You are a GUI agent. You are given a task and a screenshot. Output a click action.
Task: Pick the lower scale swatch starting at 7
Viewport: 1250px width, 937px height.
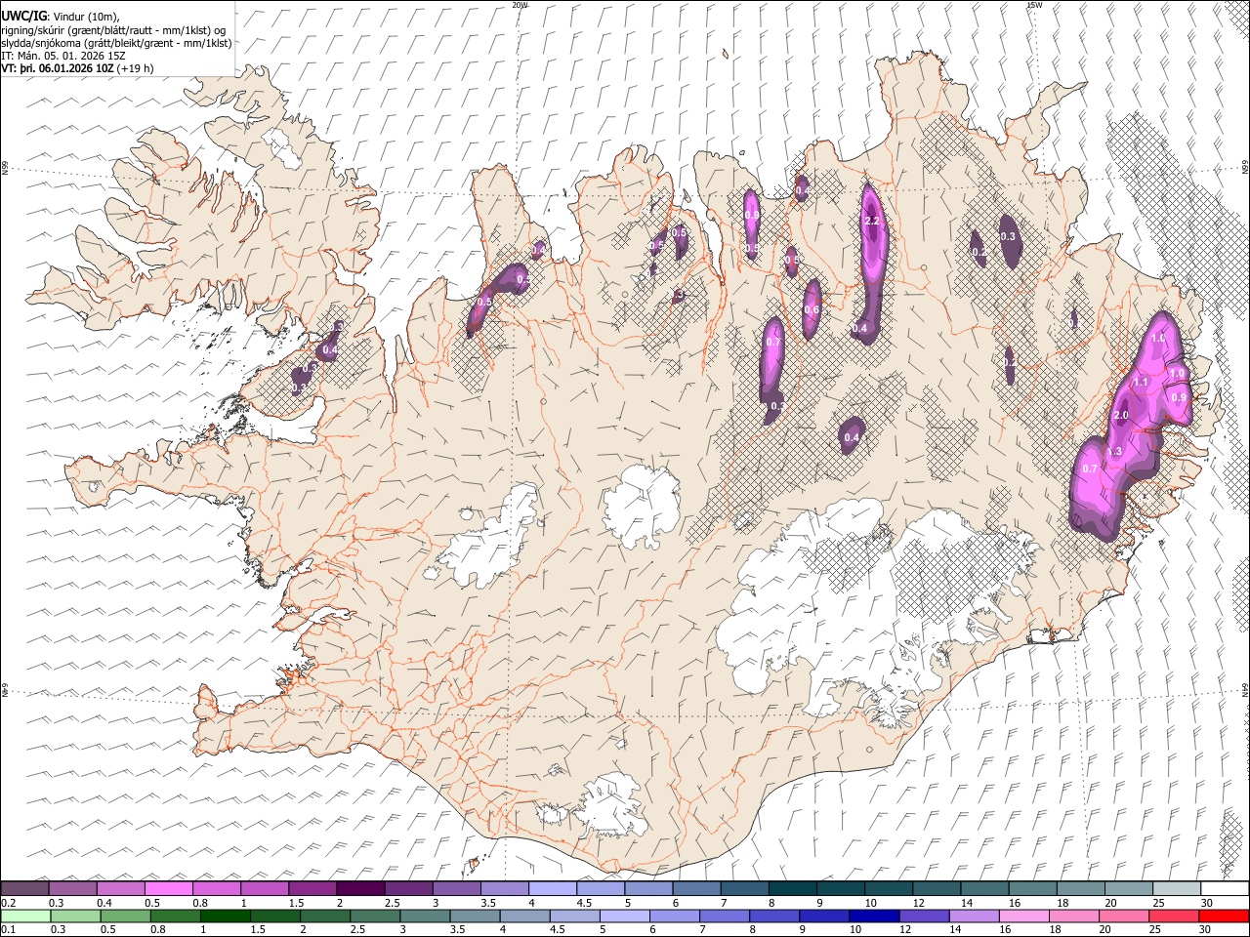point(725,916)
